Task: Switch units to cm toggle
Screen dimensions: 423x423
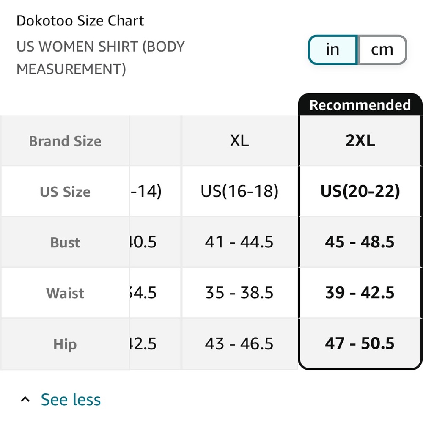Action: click(382, 49)
